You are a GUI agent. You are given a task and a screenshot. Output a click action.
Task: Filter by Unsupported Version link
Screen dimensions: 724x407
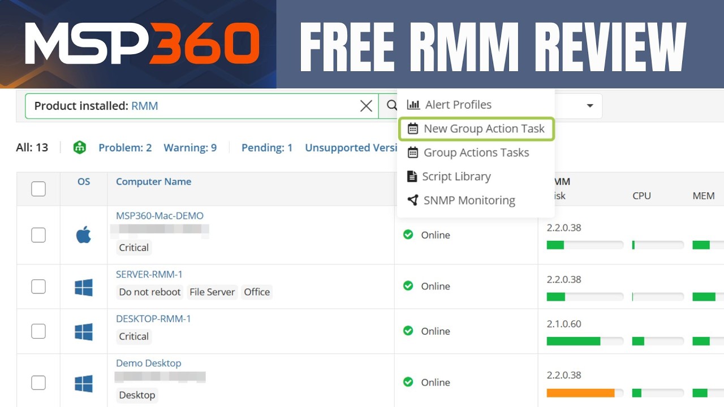[352, 148]
